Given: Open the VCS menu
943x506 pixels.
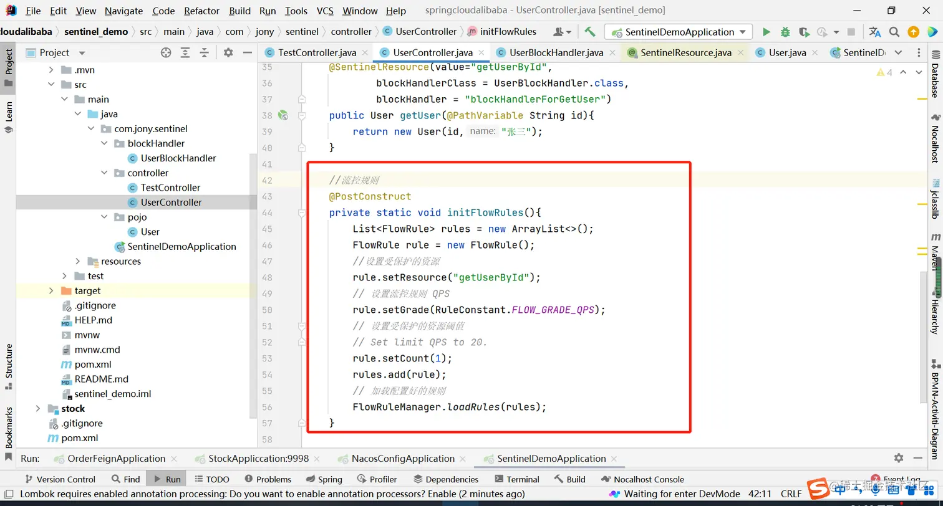Looking at the screenshot, I should tap(325, 11).
